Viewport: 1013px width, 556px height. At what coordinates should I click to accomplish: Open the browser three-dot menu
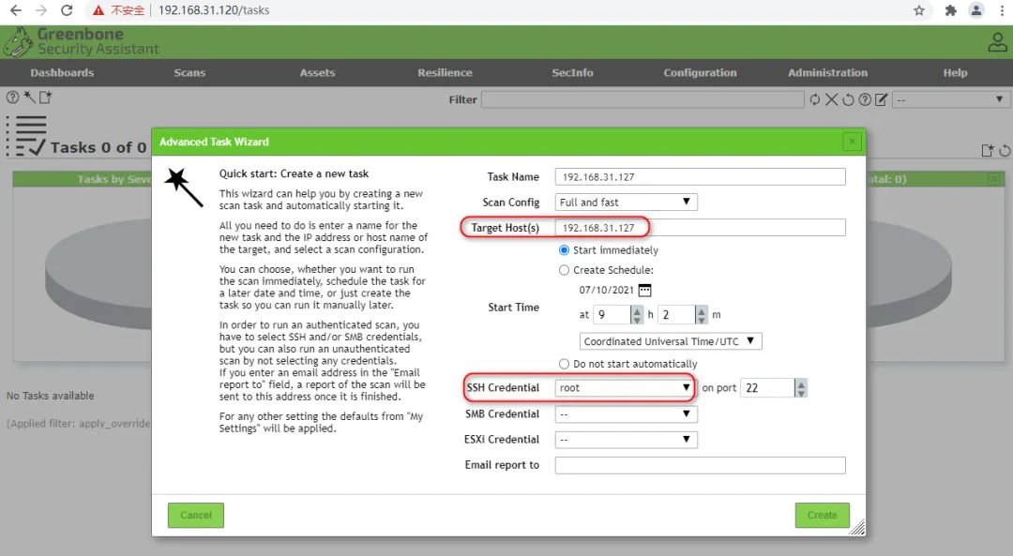[1002, 10]
